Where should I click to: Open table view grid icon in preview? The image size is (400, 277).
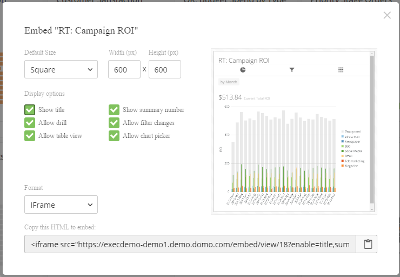click(341, 70)
